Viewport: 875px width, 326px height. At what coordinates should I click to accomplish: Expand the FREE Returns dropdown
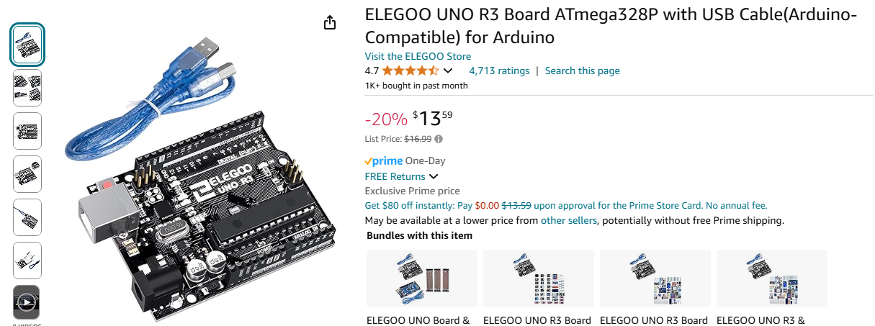[434, 176]
